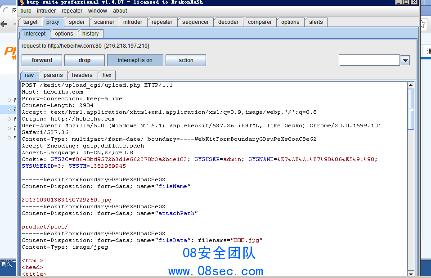Click the SYSTM=1382959945 cookie

pyautogui.click(x=97, y=166)
